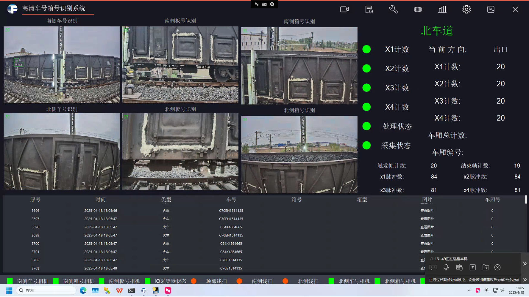Click the 北侧线扫 orange status dot
This screenshot has width=529, height=297.
[285, 281]
